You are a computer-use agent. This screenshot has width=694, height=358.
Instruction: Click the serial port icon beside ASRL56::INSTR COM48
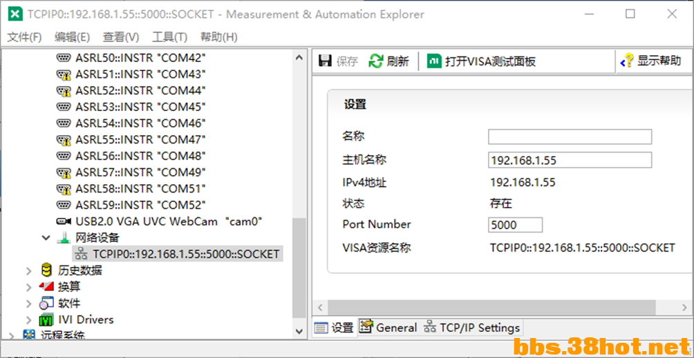64,156
